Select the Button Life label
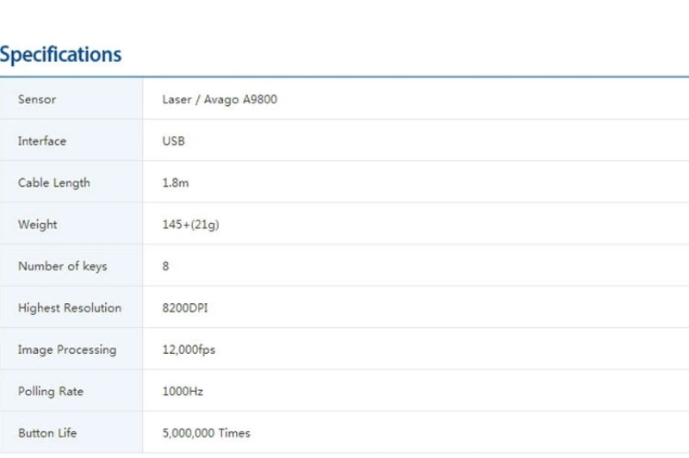 click(47, 433)
